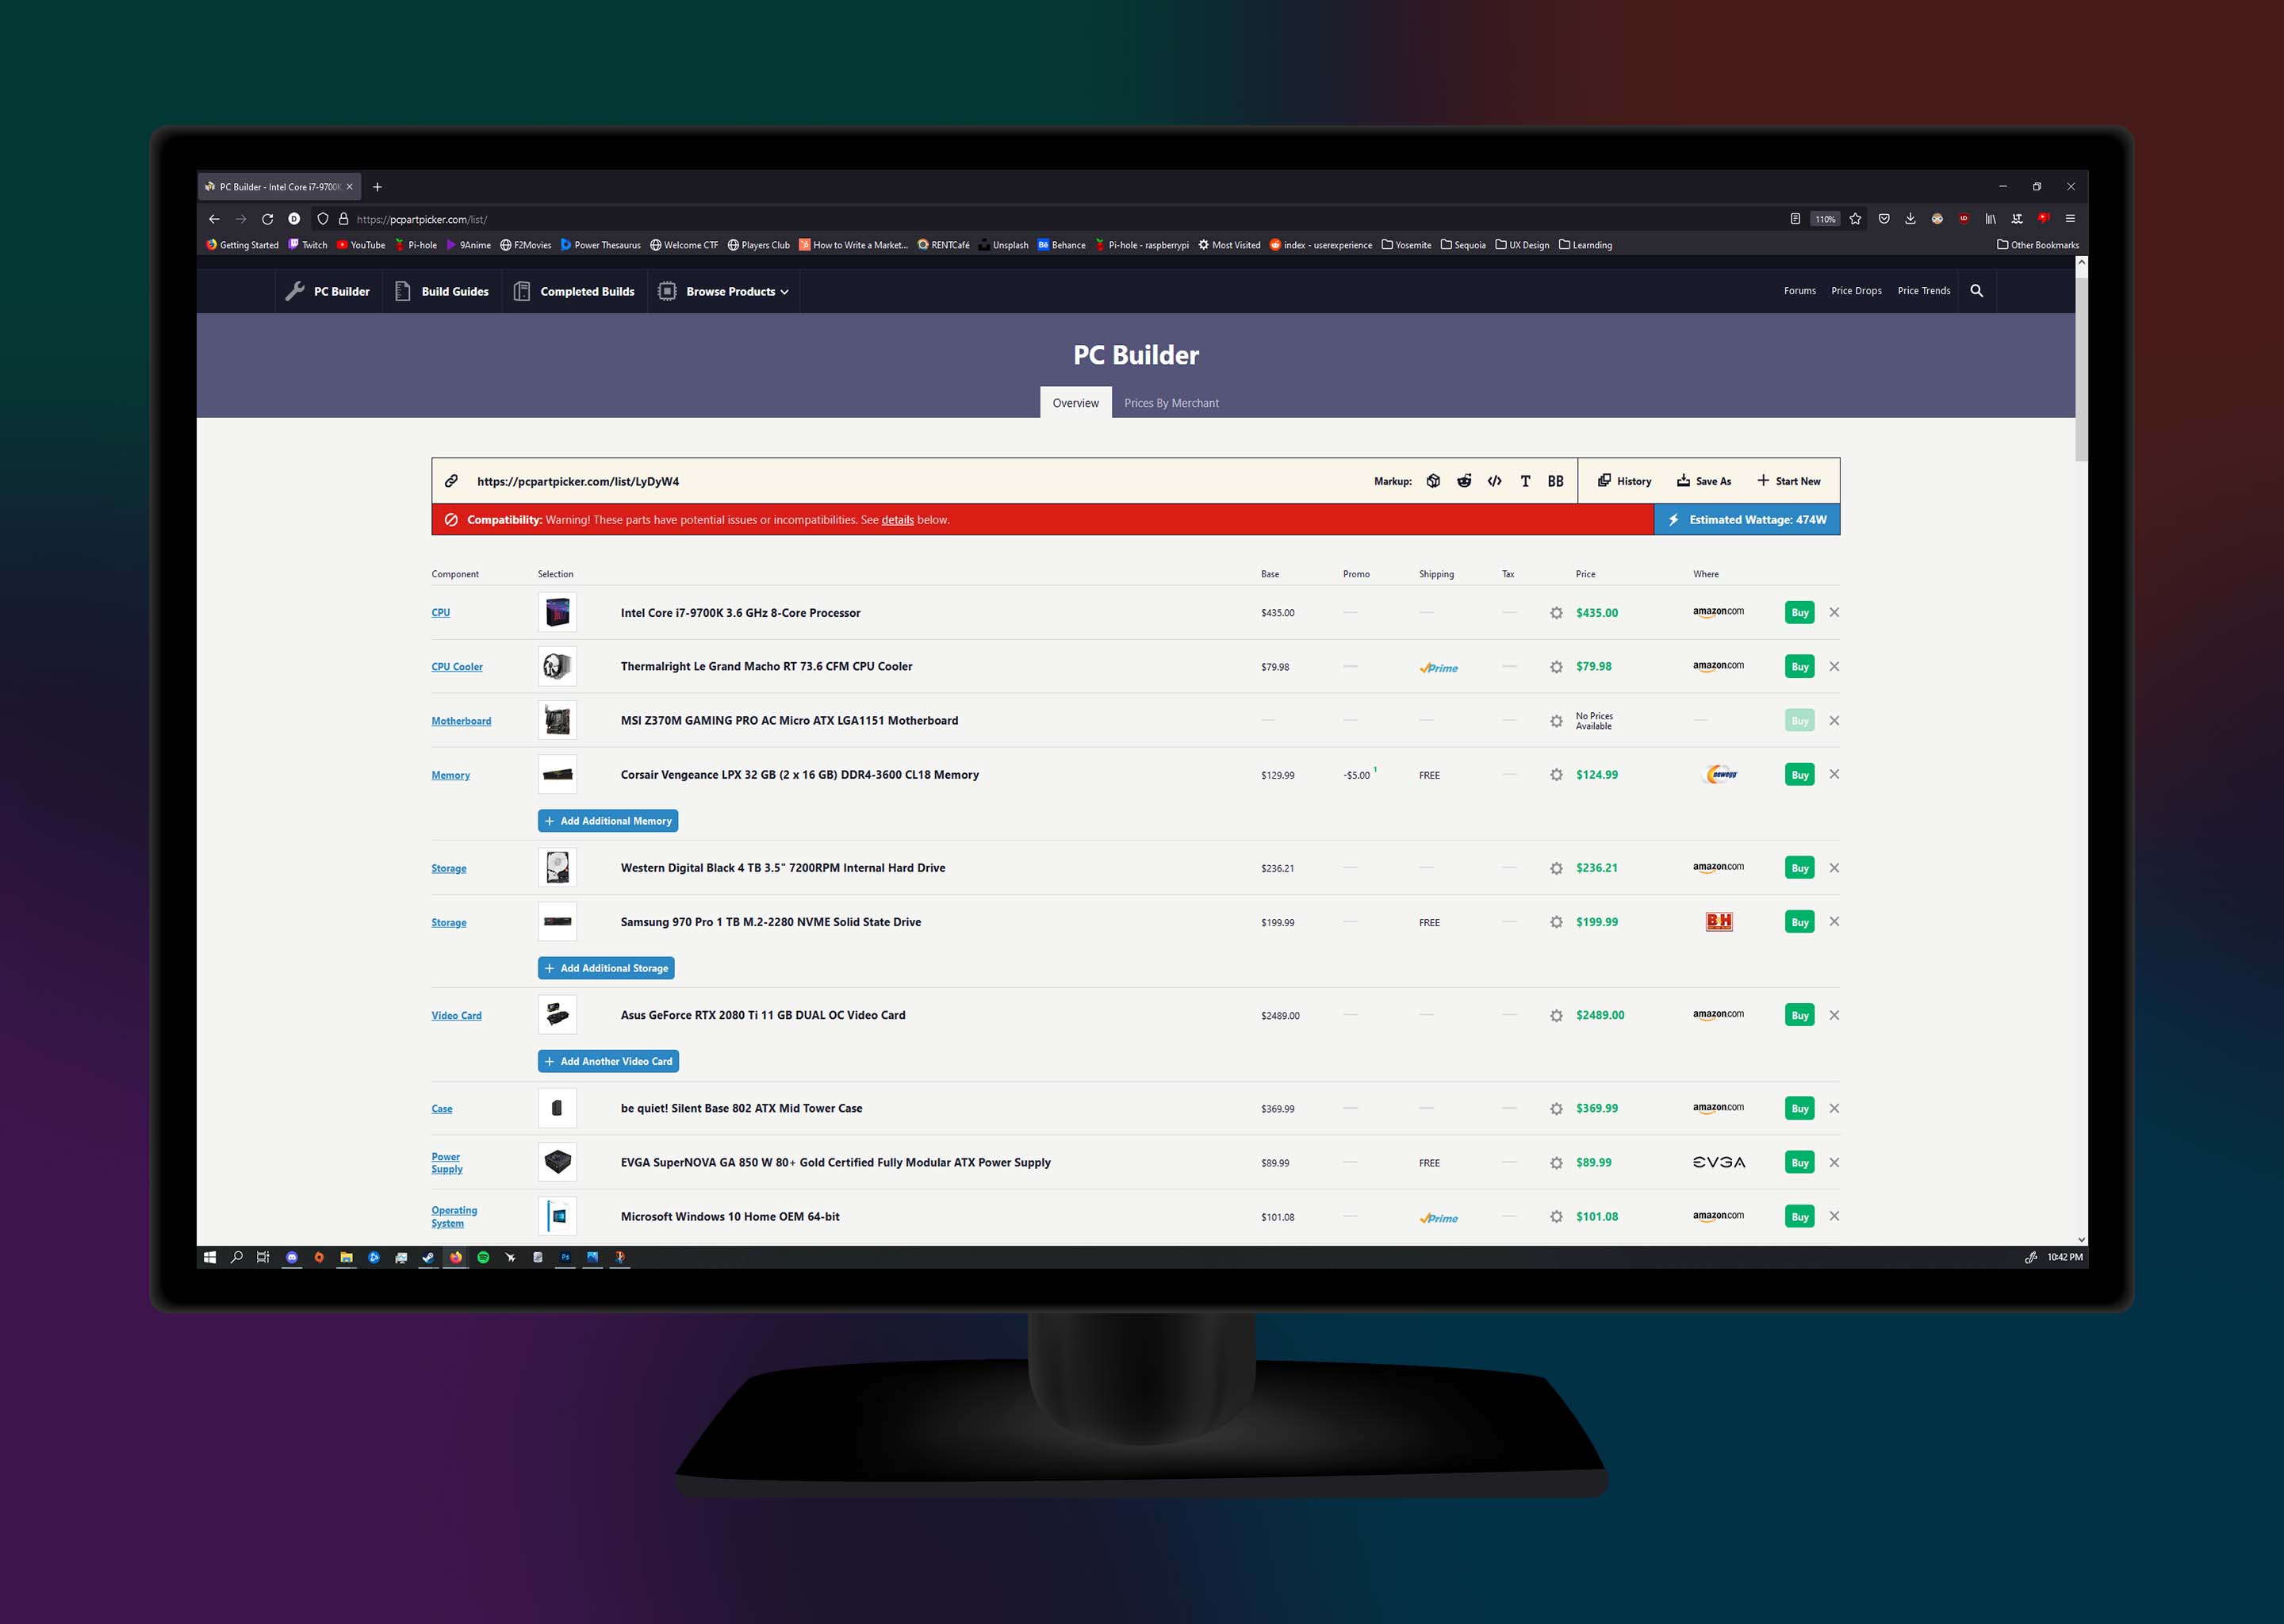This screenshot has height=1624, width=2284.
Task: Click the Intel Core i7-9700K product thumbnail
Action: [557, 612]
